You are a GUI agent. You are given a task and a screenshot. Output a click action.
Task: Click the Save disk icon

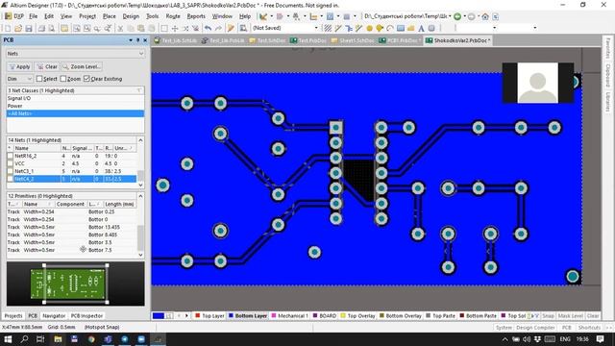29,28
